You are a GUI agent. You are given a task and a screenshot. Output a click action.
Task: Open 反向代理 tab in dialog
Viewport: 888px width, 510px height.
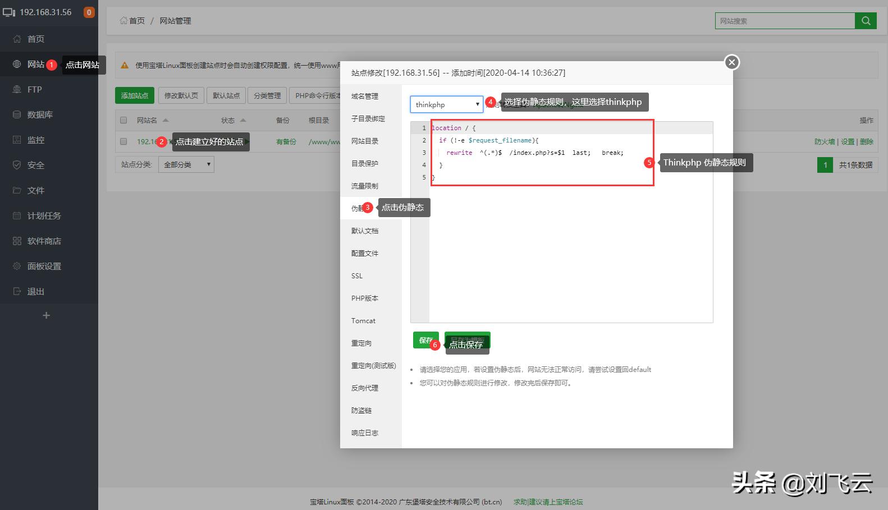(x=365, y=388)
